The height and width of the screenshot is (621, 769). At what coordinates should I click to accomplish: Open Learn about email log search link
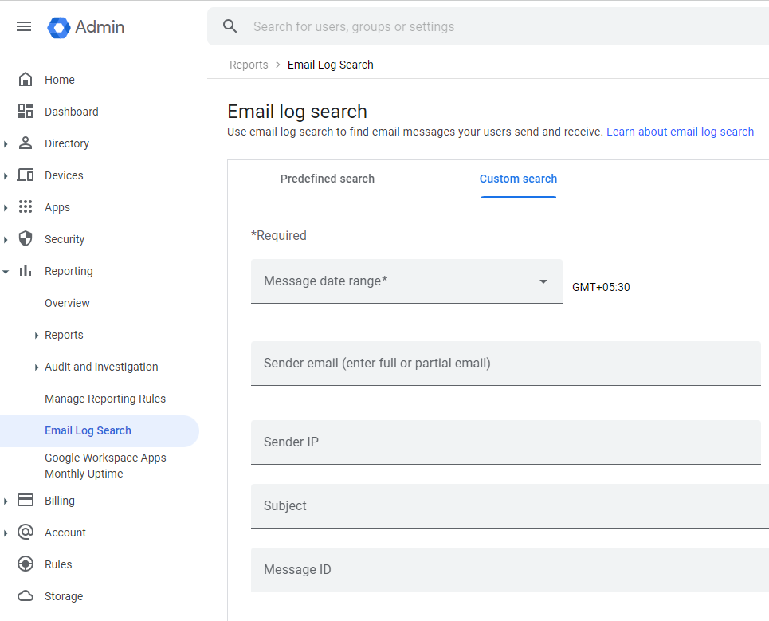pyautogui.click(x=680, y=132)
